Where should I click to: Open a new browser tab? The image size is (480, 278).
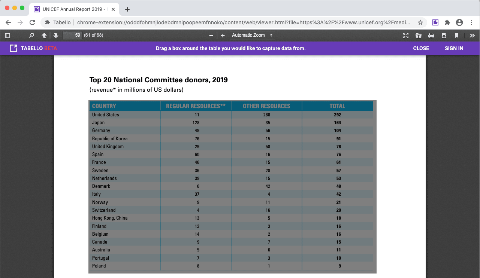point(127,9)
